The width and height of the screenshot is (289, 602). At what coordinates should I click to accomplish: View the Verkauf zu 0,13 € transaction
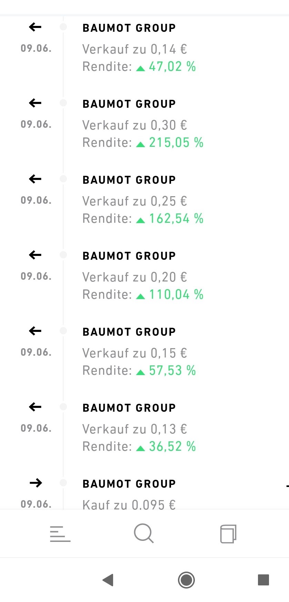[x=134, y=429]
